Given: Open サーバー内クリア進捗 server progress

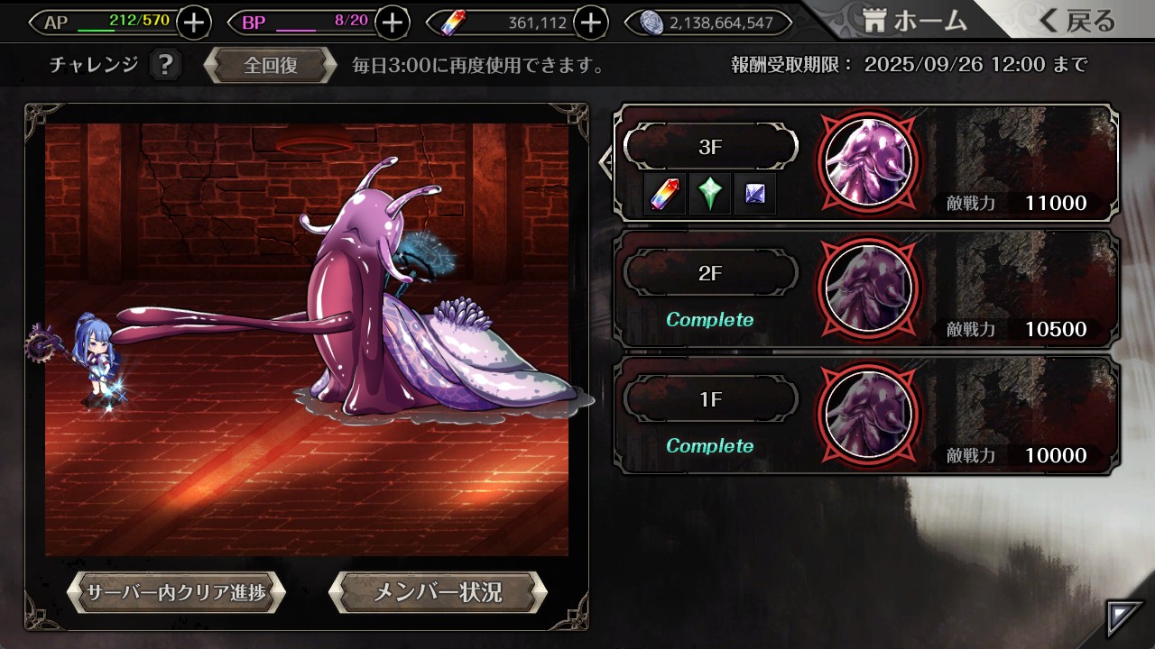Looking at the screenshot, I should point(176,592).
